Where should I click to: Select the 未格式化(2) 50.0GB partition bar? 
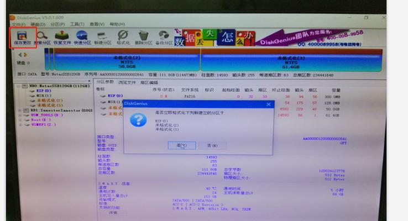(x=127, y=60)
